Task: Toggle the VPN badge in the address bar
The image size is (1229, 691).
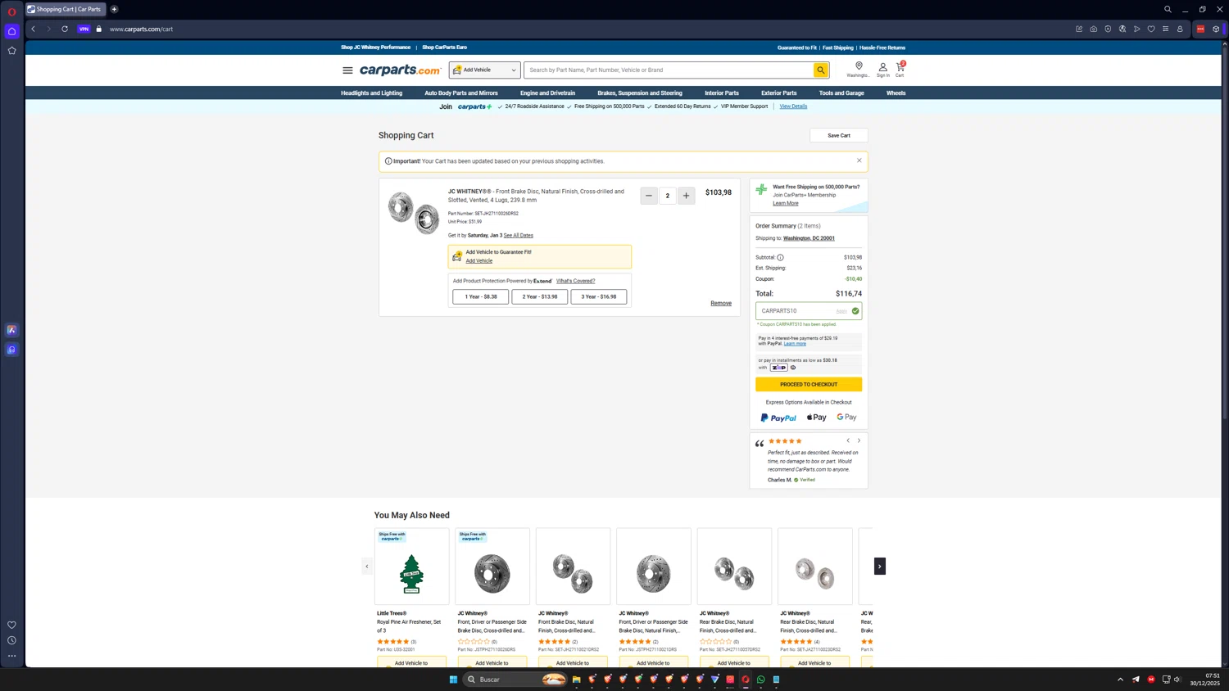Action: [x=84, y=29]
